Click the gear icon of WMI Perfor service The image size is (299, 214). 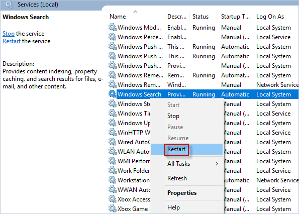[113, 161]
